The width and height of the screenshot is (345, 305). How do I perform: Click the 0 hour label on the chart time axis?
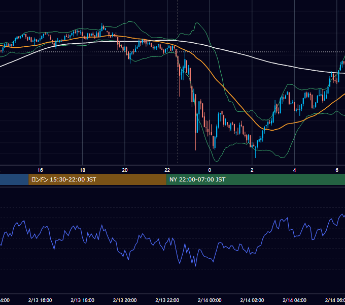click(210, 170)
